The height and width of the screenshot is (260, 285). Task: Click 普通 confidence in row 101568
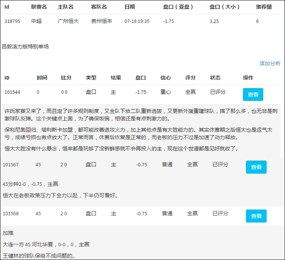pos(167,213)
